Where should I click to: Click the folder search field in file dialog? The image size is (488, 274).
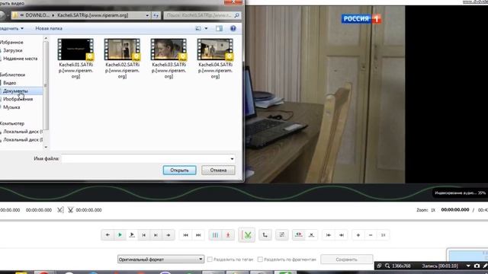point(202,15)
